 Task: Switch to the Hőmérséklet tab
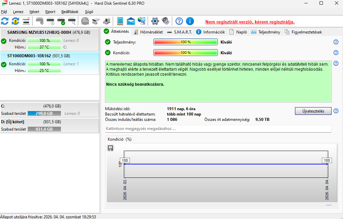pyautogui.click(x=149, y=32)
